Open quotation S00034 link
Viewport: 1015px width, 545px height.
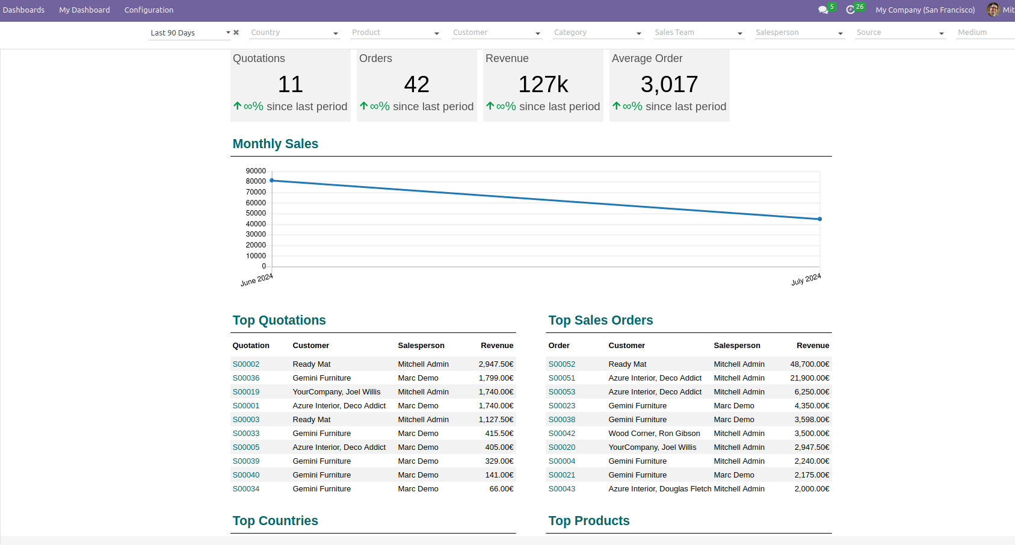tap(246, 489)
